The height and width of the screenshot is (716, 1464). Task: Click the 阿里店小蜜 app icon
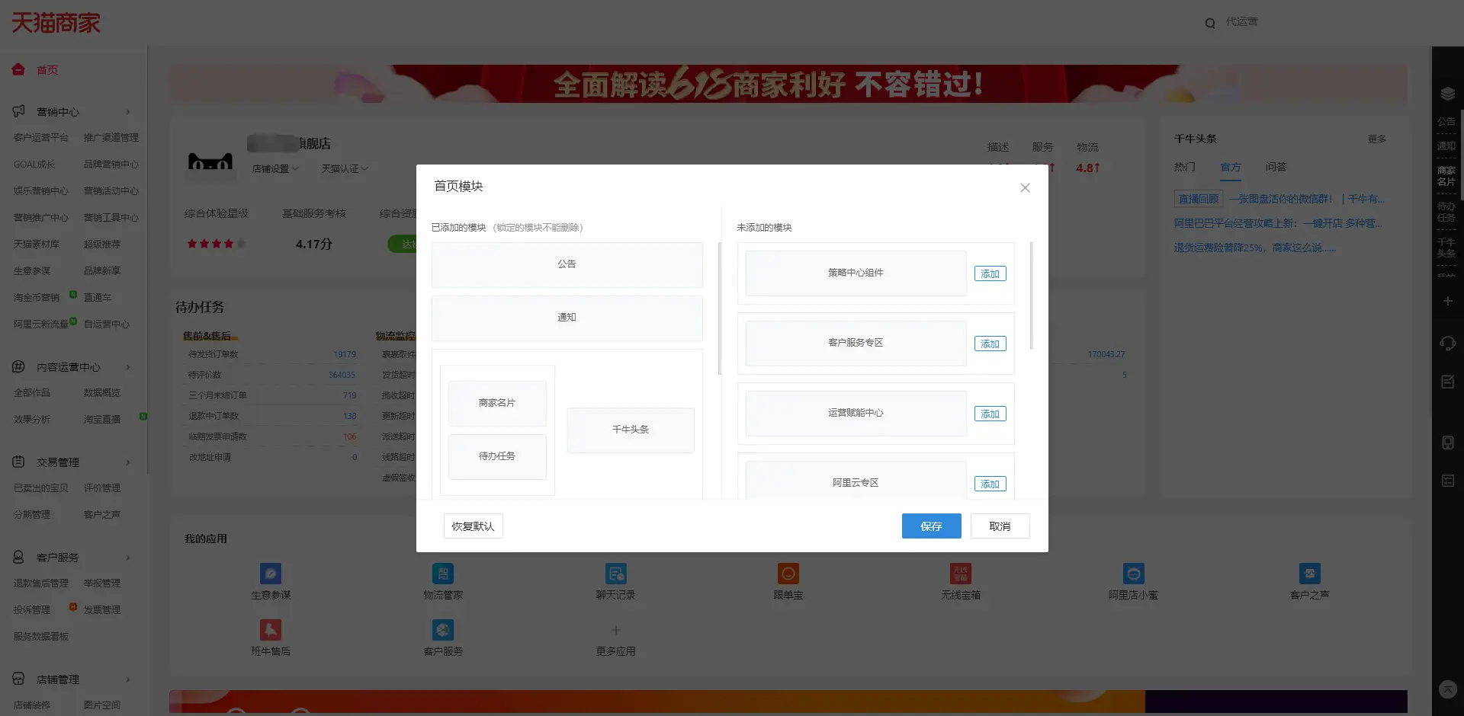pyautogui.click(x=1133, y=574)
